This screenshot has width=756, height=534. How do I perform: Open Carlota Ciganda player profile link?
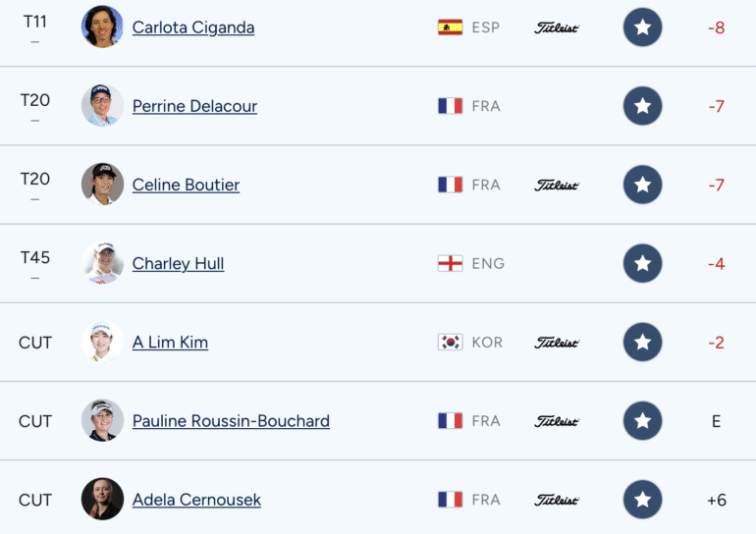pos(193,27)
